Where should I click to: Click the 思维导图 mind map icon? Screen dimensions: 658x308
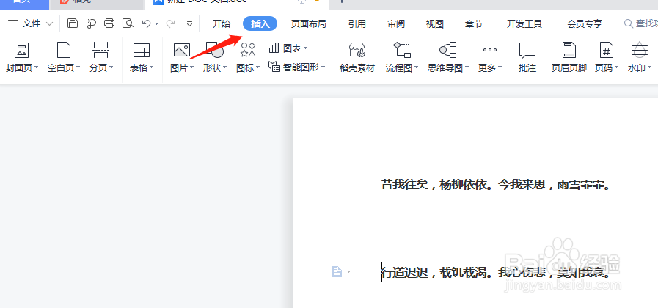pyautogui.click(x=447, y=50)
